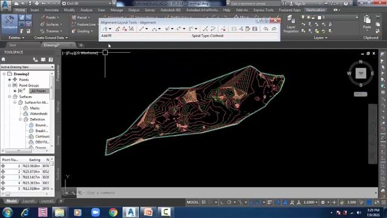Select the Watersheds tree item

click(39, 114)
